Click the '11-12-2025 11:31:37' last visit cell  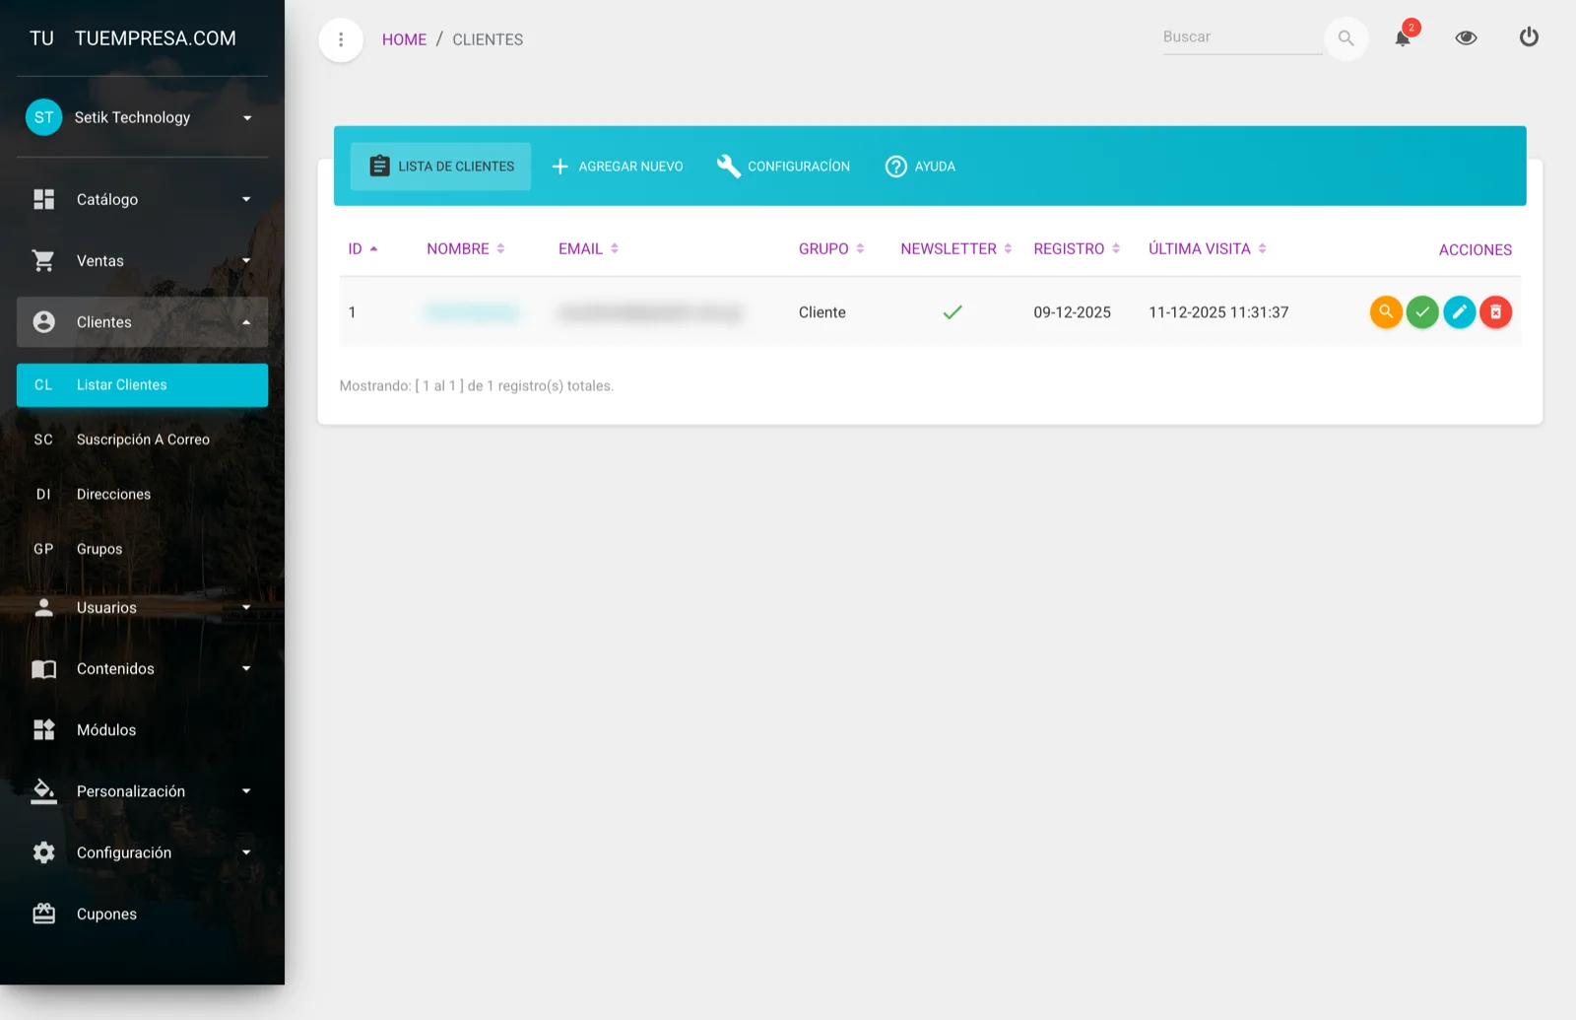click(1218, 312)
